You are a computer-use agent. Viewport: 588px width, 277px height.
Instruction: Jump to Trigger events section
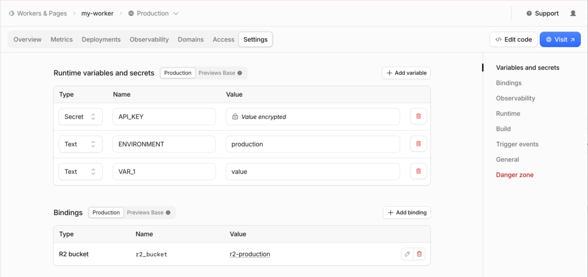pyautogui.click(x=517, y=144)
